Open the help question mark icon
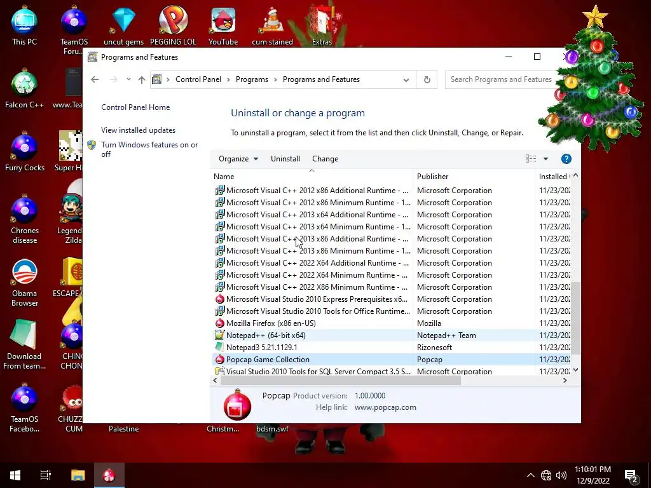 pyautogui.click(x=566, y=159)
